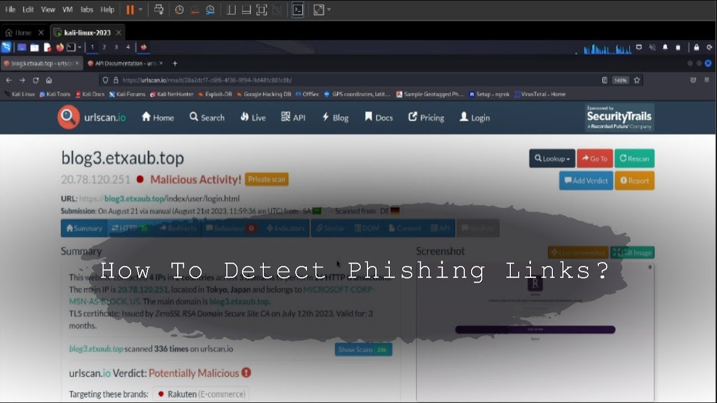Click the log out icon in panel
This screenshot has width=717, height=403.
pos(709,48)
